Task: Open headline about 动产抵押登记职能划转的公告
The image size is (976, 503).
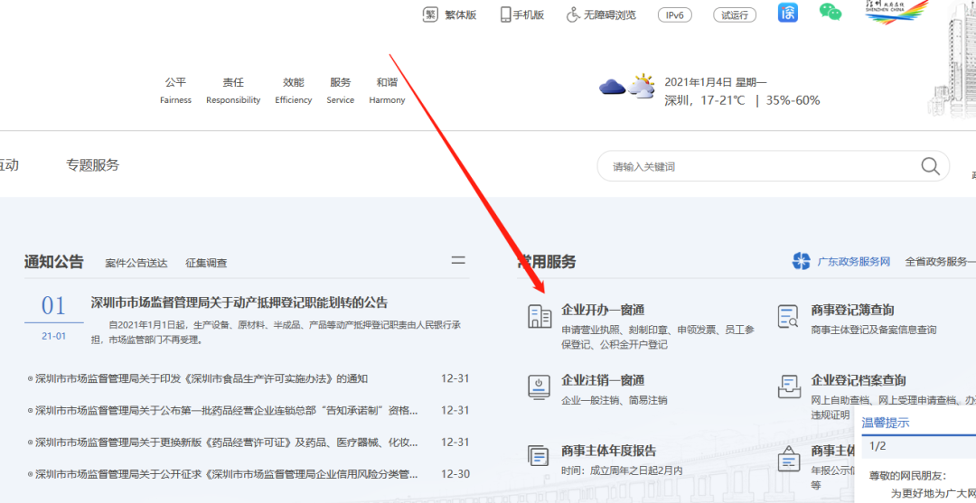Action: click(x=239, y=303)
